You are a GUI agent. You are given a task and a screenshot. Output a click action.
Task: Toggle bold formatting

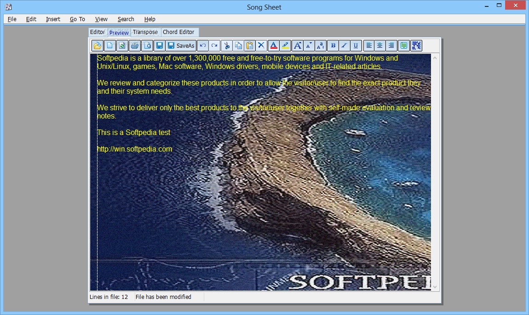click(x=333, y=45)
